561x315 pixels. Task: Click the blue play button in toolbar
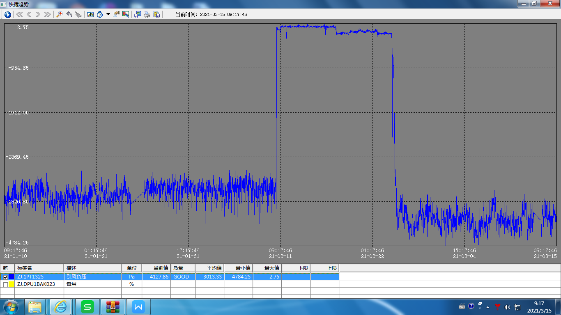pyautogui.click(x=8, y=14)
